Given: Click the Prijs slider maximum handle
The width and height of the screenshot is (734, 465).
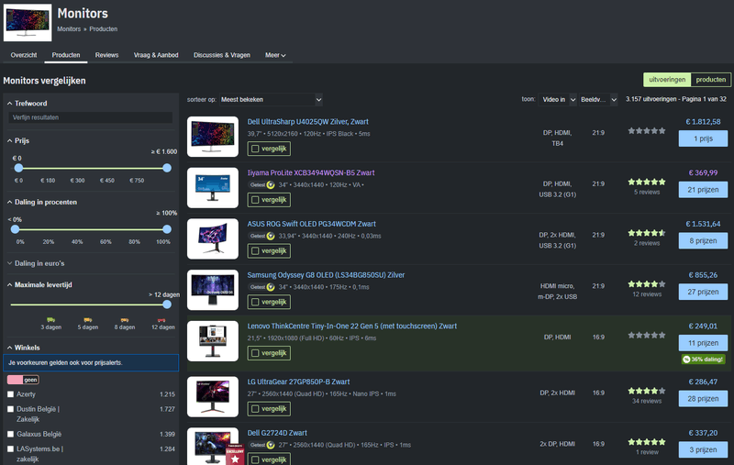Looking at the screenshot, I should [x=167, y=168].
